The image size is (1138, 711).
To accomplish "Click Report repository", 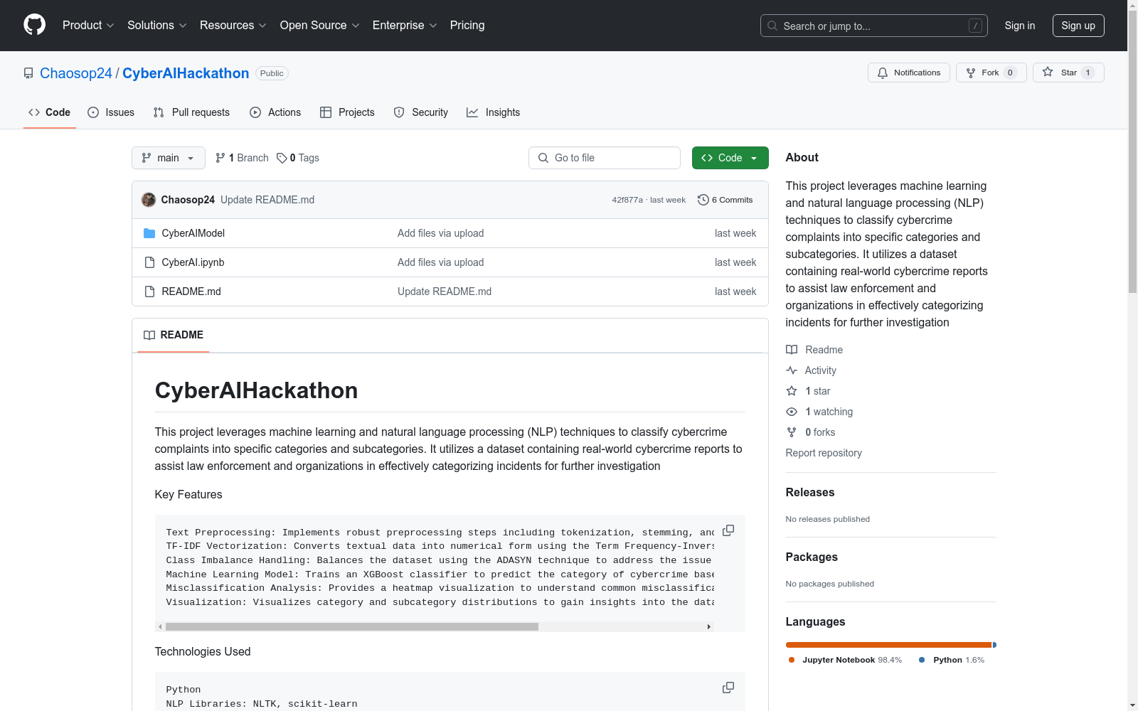I will tap(824, 453).
